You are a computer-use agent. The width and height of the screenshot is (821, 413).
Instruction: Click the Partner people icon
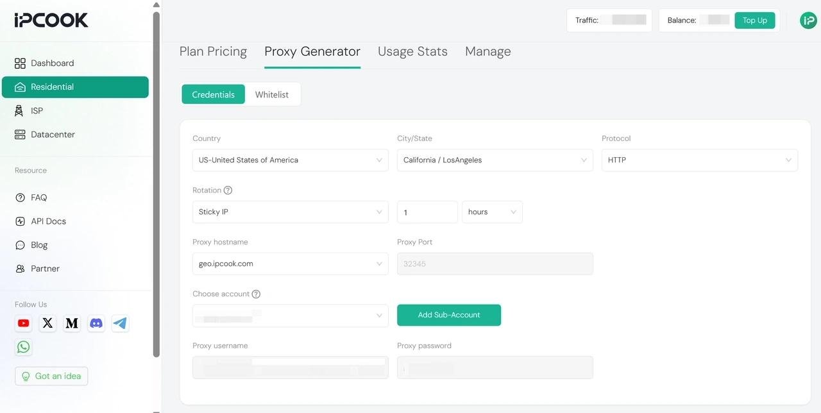pos(20,269)
